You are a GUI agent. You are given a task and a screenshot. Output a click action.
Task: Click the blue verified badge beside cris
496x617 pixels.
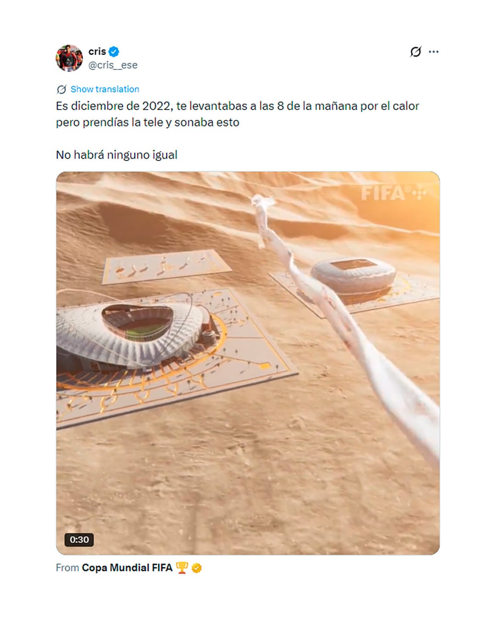(114, 51)
